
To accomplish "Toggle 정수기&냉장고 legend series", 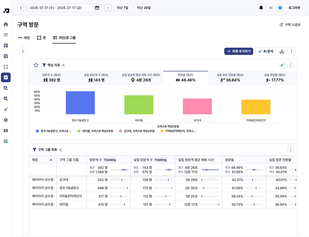I will 54,131.
